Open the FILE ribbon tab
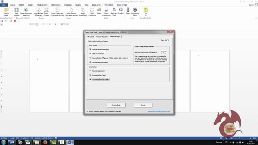The width and height of the screenshot is (258, 145). pyautogui.click(x=4, y=5)
